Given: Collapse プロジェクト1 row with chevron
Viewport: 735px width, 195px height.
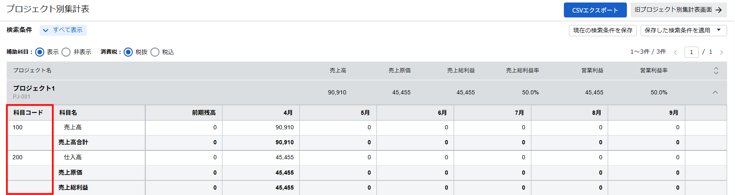Looking at the screenshot, I should [x=715, y=92].
